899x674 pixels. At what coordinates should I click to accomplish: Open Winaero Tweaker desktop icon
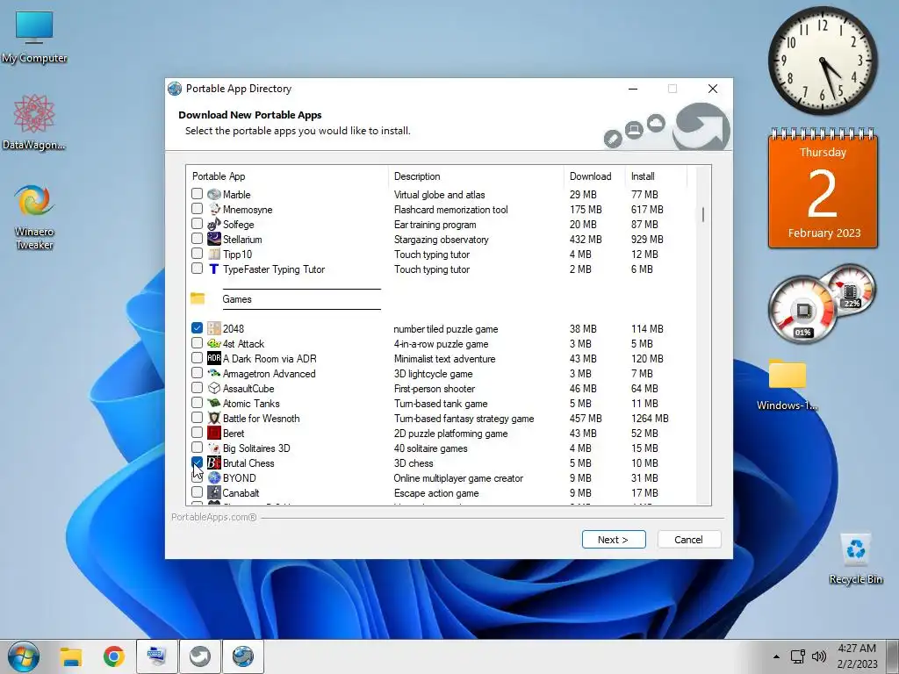tap(34, 216)
